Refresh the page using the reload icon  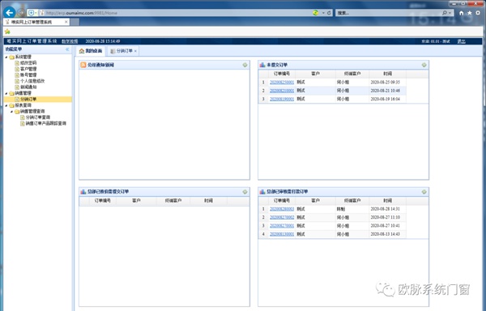click(x=329, y=13)
